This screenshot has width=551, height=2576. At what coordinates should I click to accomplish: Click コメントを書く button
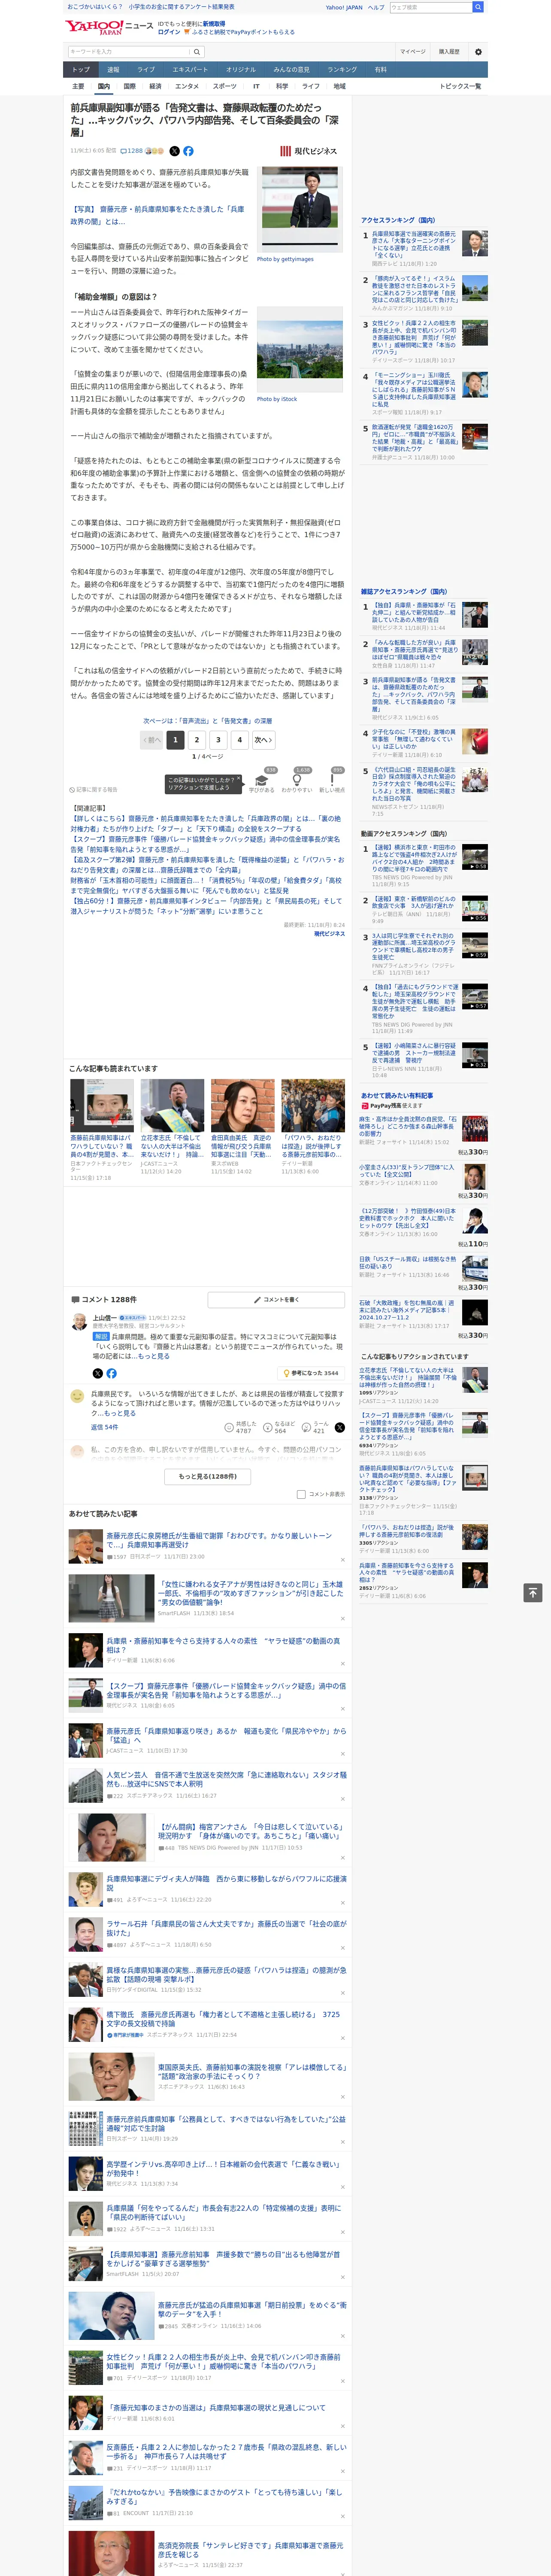click(x=276, y=1299)
